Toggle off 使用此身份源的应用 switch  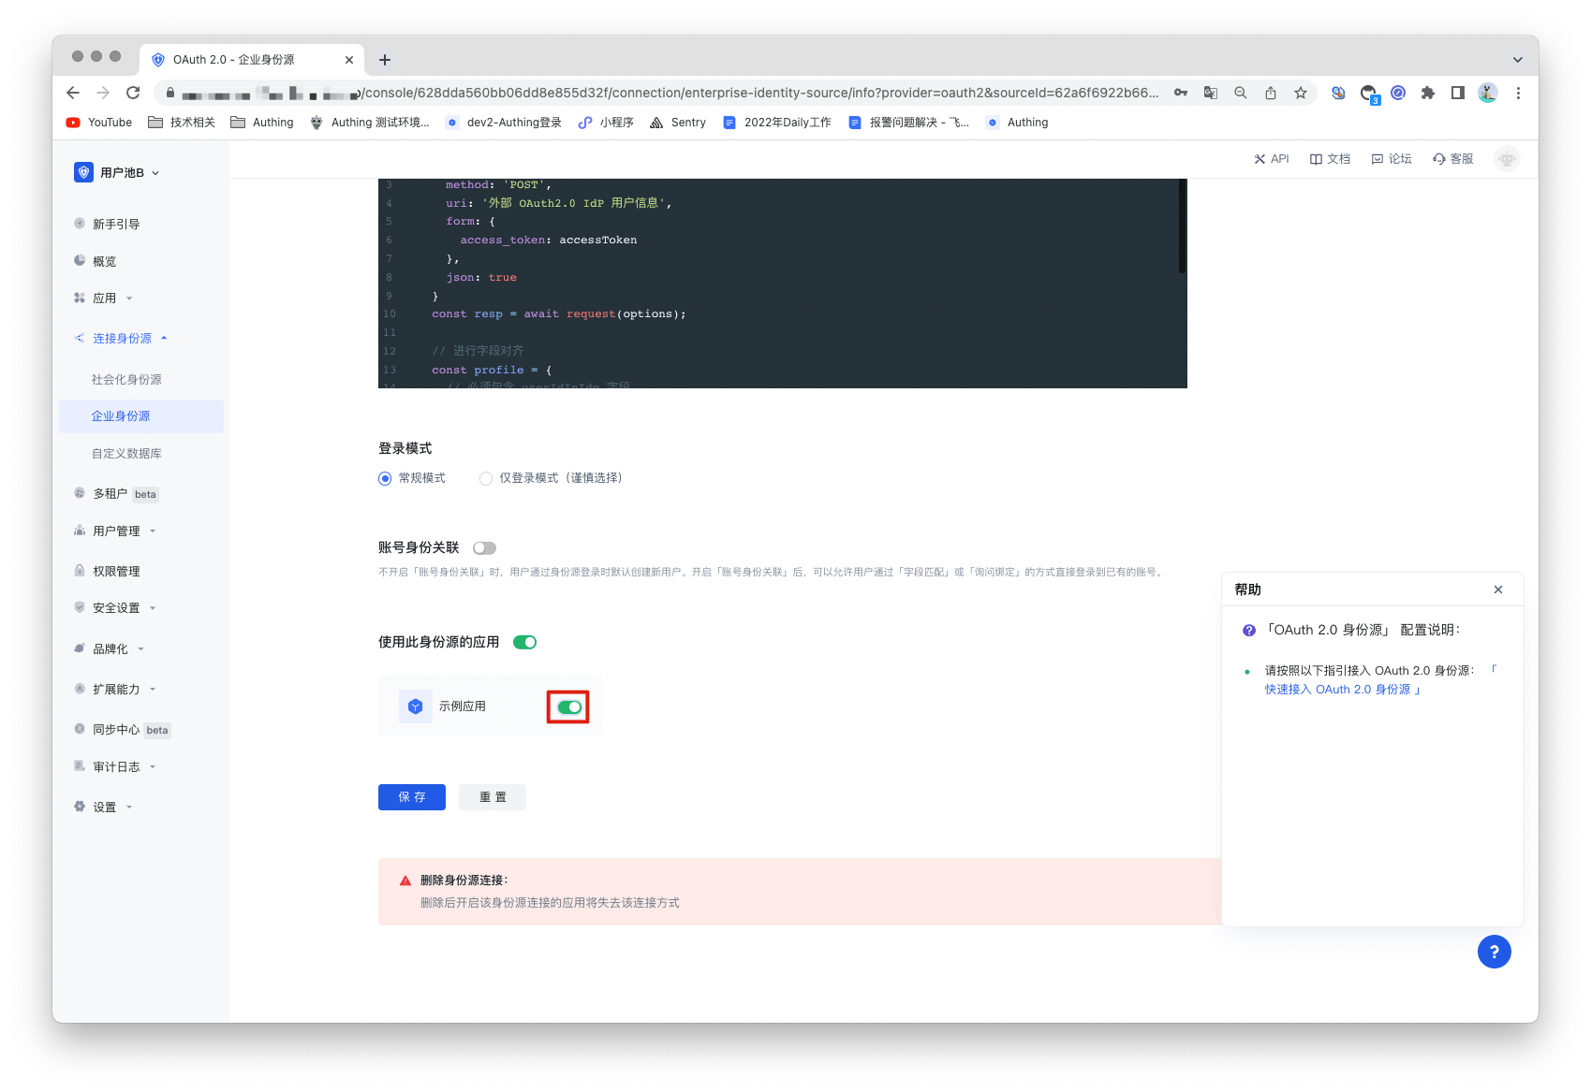(524, 642)
